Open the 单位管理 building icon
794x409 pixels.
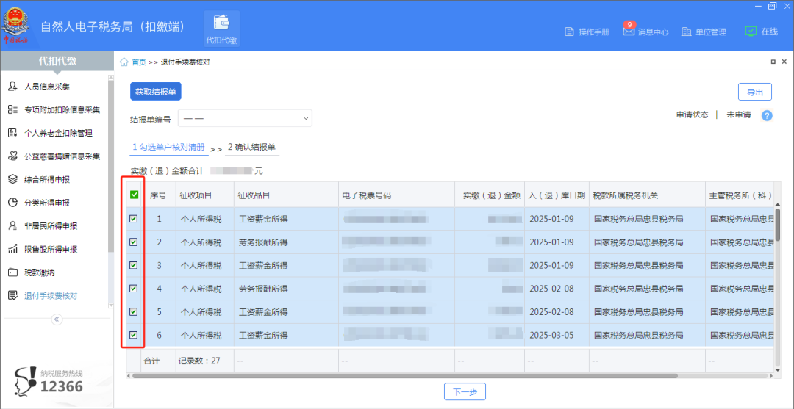[686, 32]
